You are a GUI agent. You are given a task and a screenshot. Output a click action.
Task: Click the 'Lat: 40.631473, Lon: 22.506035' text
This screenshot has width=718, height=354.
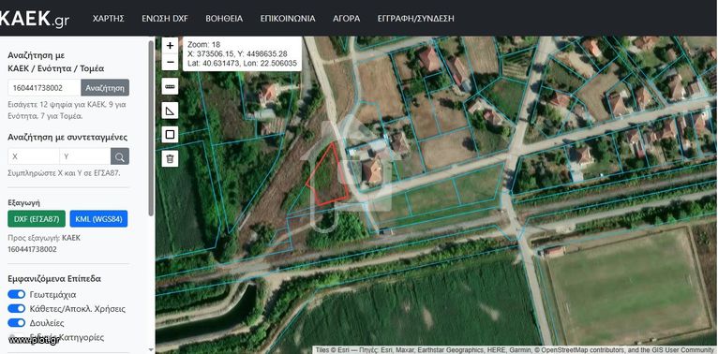242,63
